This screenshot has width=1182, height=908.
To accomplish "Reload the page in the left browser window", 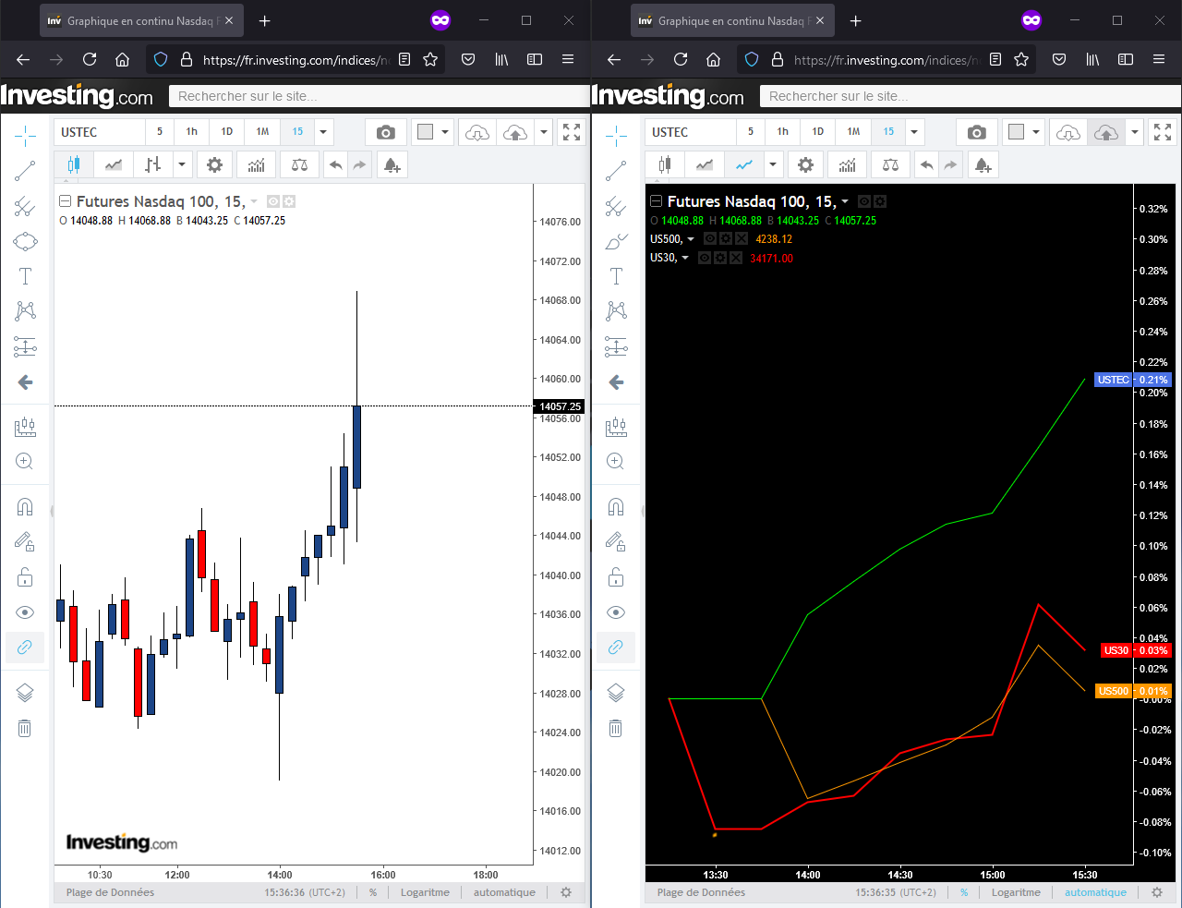I will pyautogui.click(x=90, y=59).
